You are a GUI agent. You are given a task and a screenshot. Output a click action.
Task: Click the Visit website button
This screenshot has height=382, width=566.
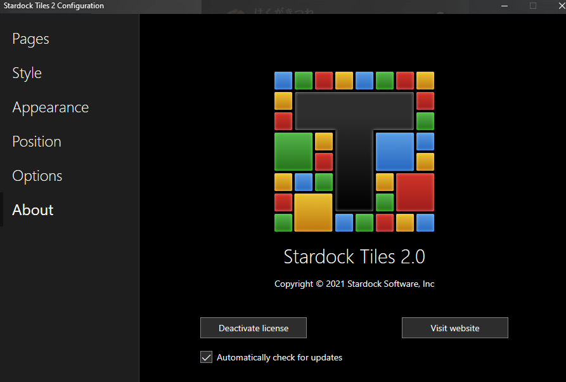pyautogui.click(x=454, y=328)
